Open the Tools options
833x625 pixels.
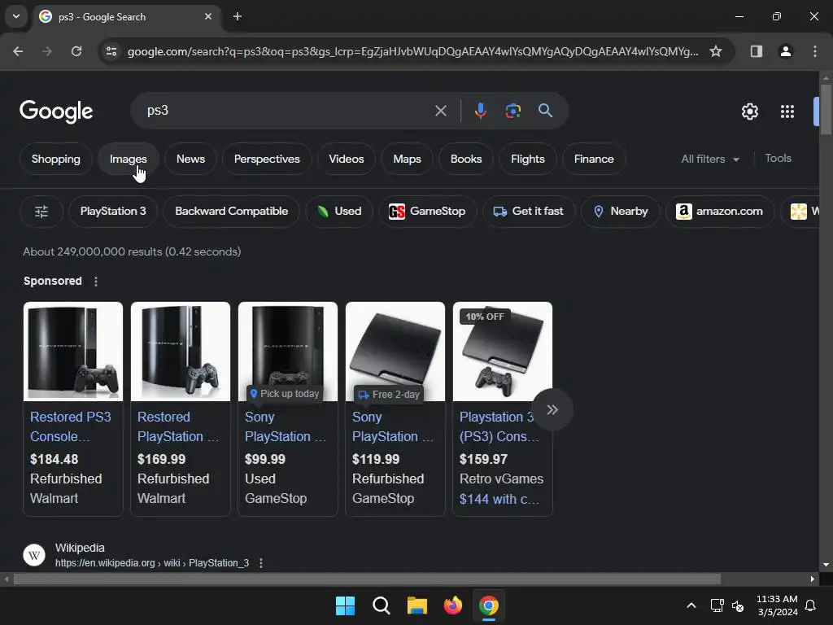(x=778, y=159)
